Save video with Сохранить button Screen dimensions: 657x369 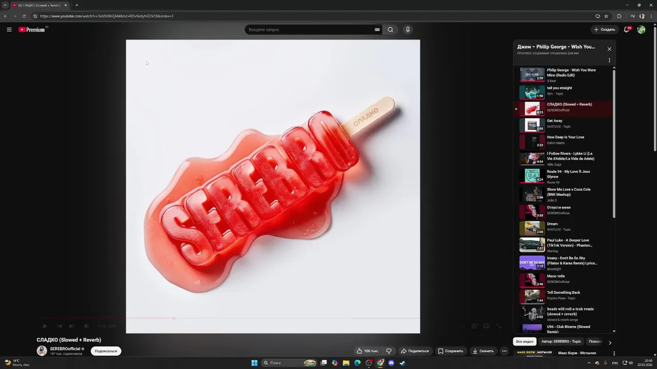pos(450,351)
